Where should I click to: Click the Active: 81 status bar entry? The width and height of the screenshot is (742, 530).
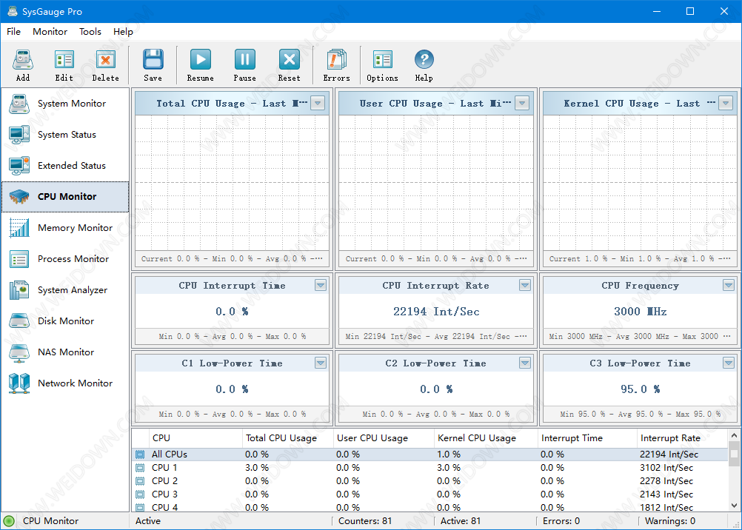461,521
